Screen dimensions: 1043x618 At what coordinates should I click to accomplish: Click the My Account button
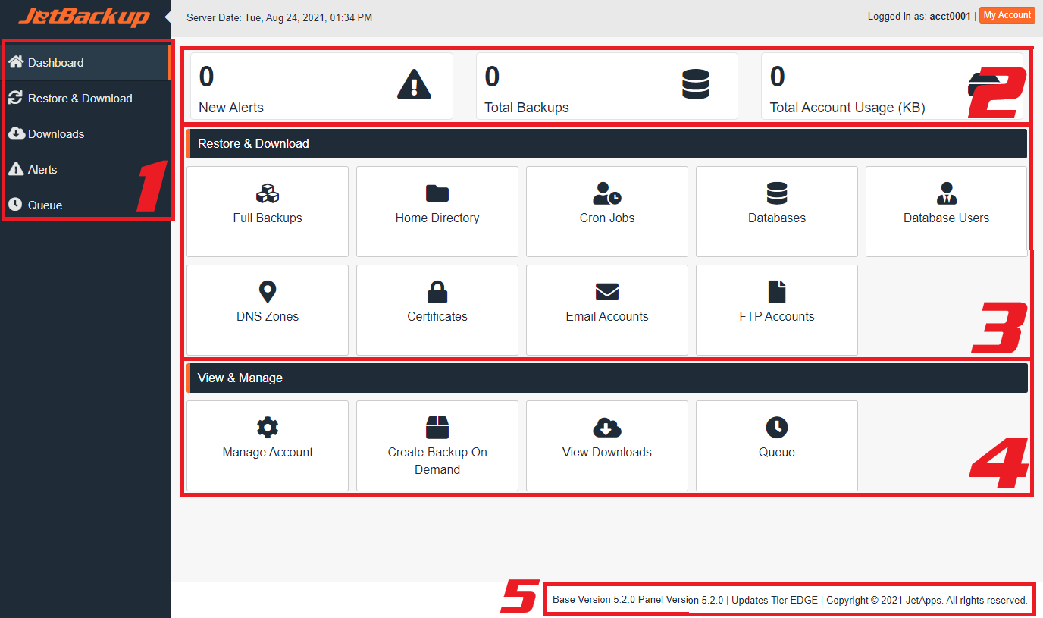click(x=1007, y=15)
